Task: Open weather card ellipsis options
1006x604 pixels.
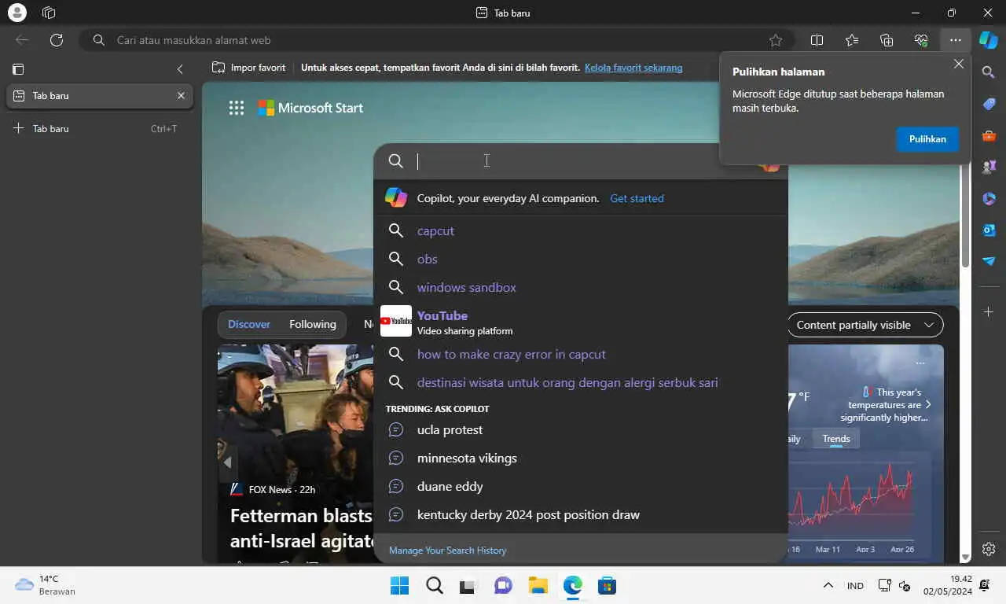Action: (920, 363)
